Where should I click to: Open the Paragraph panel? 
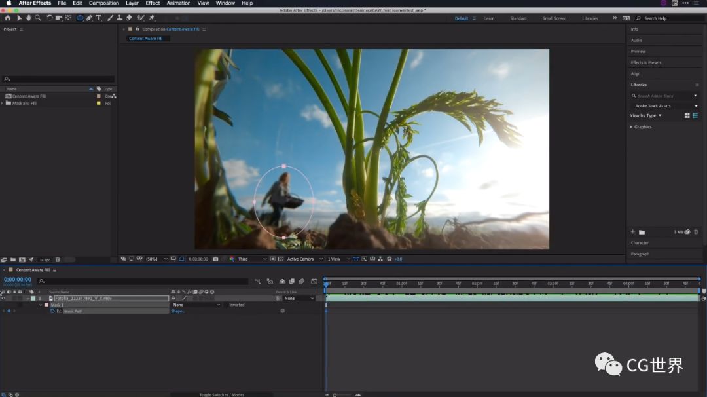click(640, 254)
